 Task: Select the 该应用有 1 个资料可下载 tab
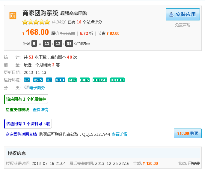click(x=28, y=124)
